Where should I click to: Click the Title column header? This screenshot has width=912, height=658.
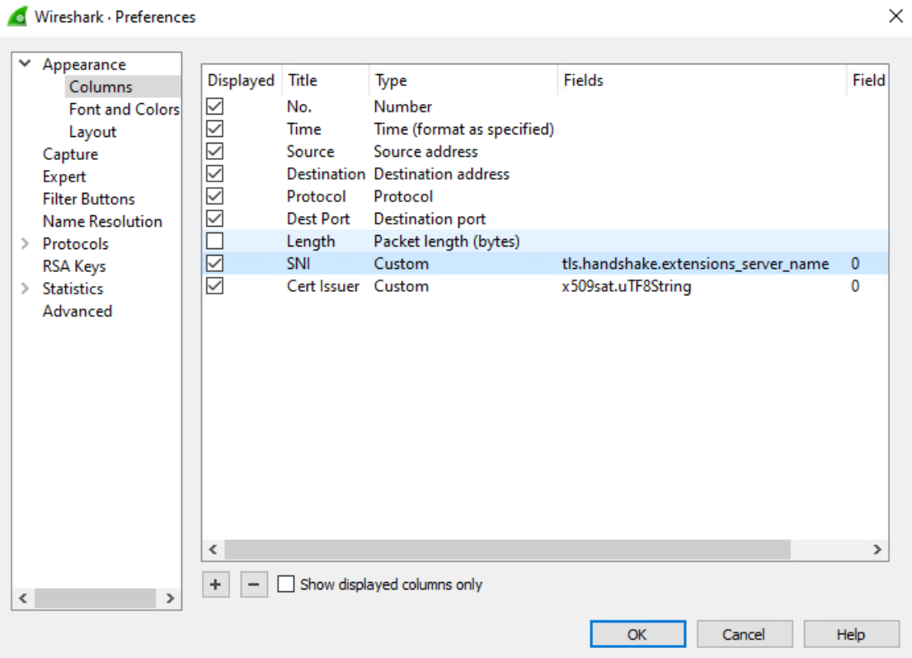(325, 80)
